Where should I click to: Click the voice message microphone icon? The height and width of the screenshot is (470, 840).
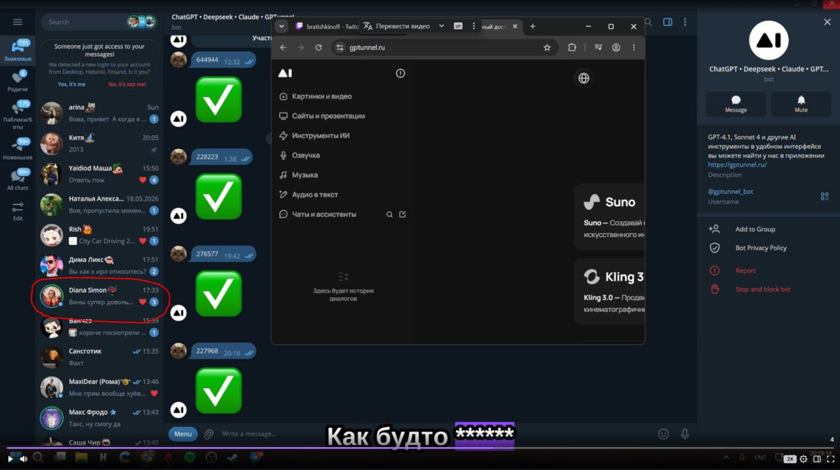[x=685, y=434]
